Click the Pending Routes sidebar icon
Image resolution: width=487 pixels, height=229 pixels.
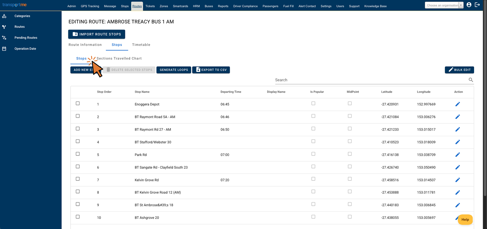(4, 38)
